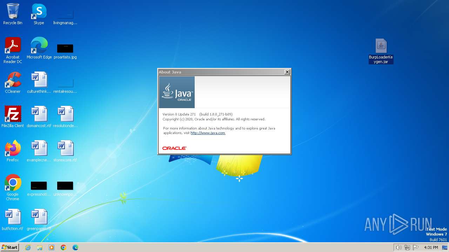Select the Microsoft Edge desktop shortcut
The width and height of the screenshot is (449, 252).
click(x=39, y=48)
